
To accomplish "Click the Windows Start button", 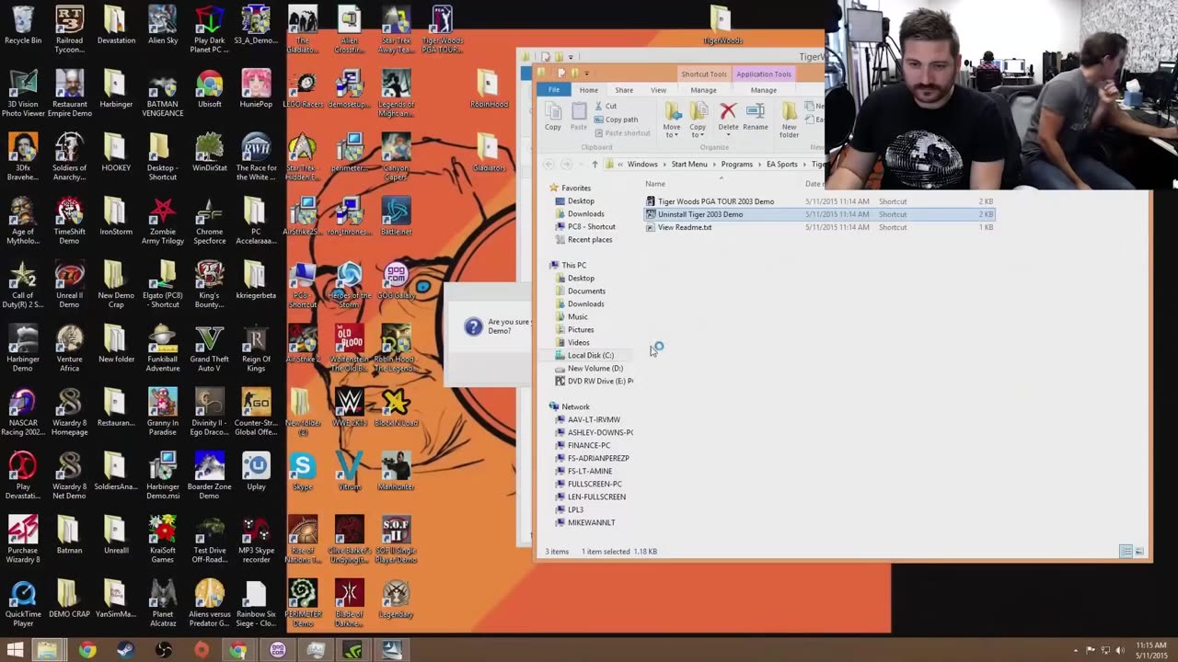I will pos(15,650).
